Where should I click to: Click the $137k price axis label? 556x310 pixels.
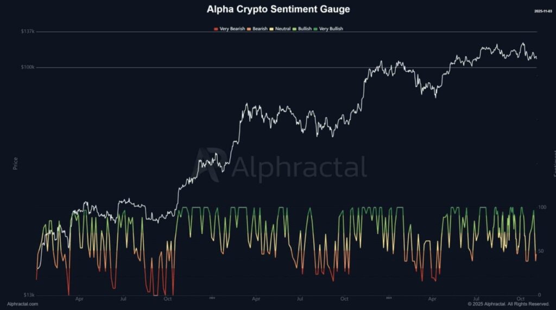28,32
